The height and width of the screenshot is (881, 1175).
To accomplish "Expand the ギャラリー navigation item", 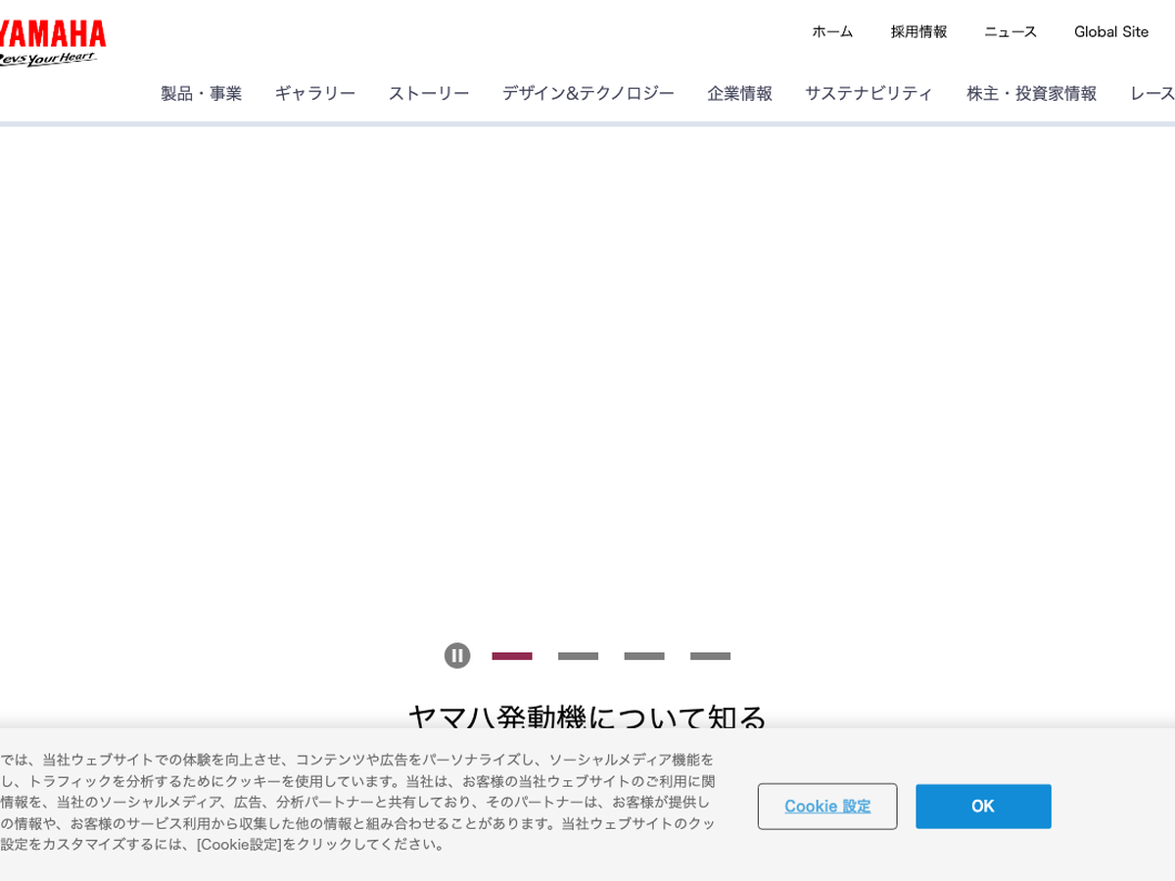I will click(314, 94).
